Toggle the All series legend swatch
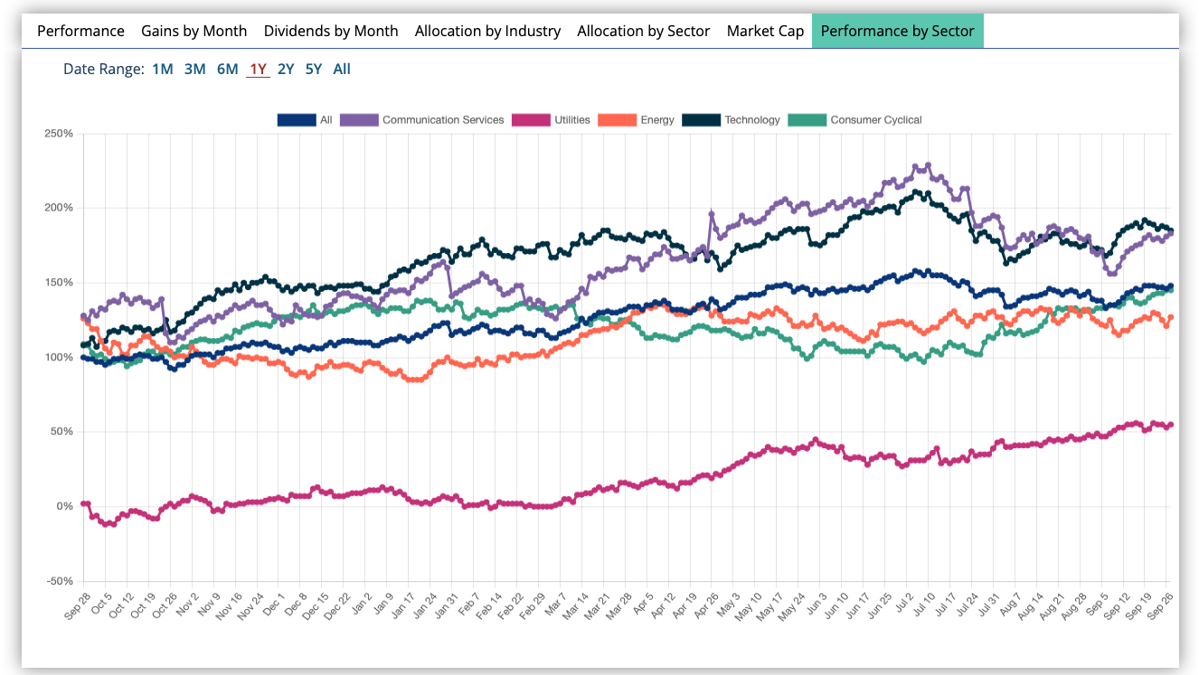Viewport: 1199px width, 675px height. [296, 119]
